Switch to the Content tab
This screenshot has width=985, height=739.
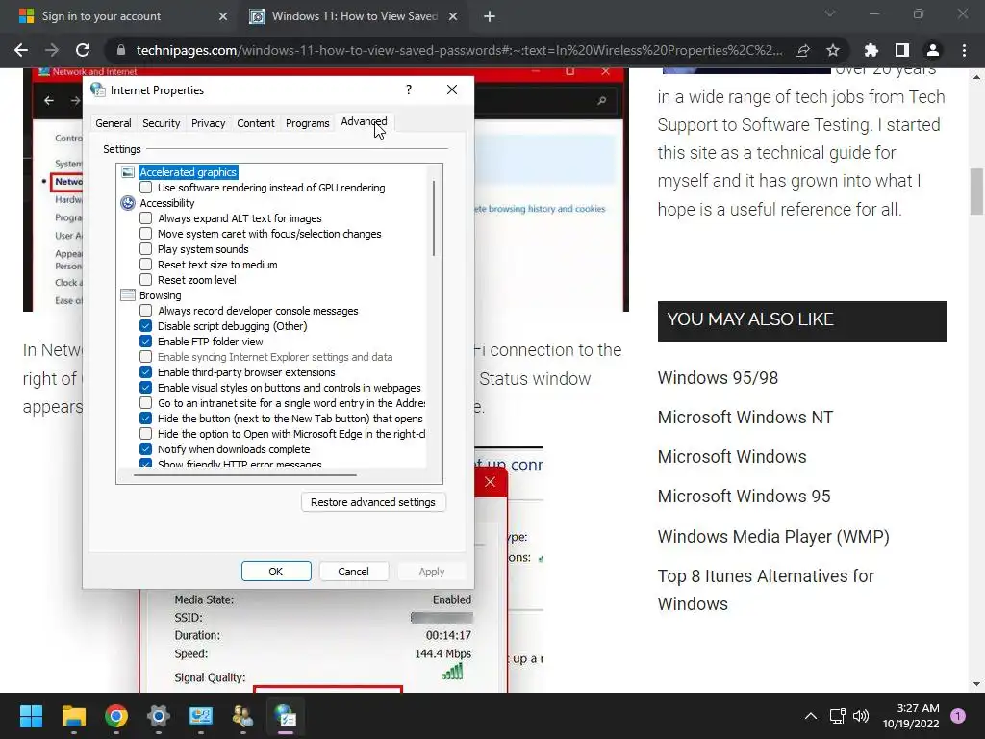[256, 123]
